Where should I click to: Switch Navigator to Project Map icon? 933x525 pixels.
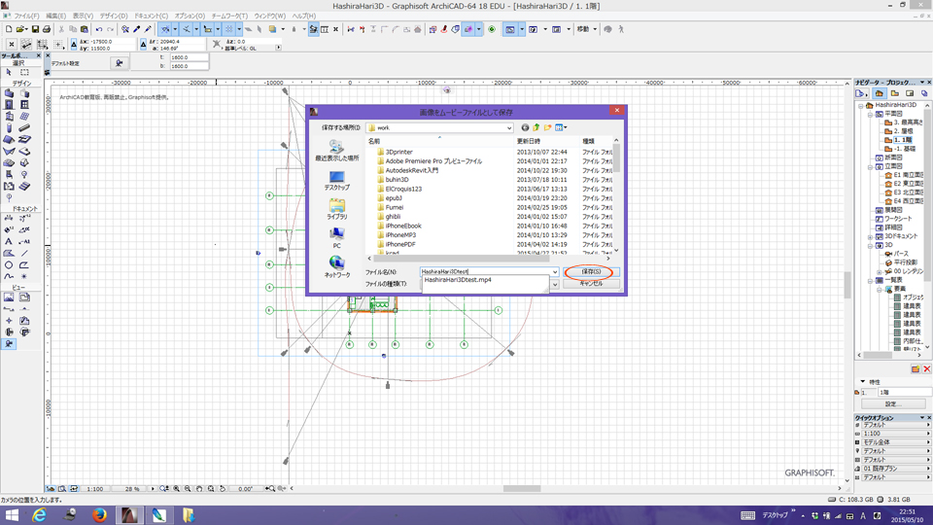click(x=879, y=93)
